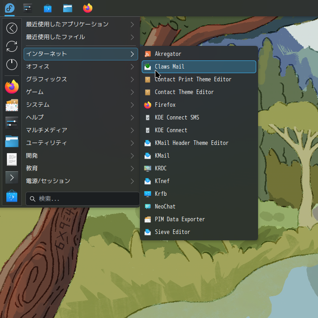Open terminal icon in favorites sidebar

12,178
